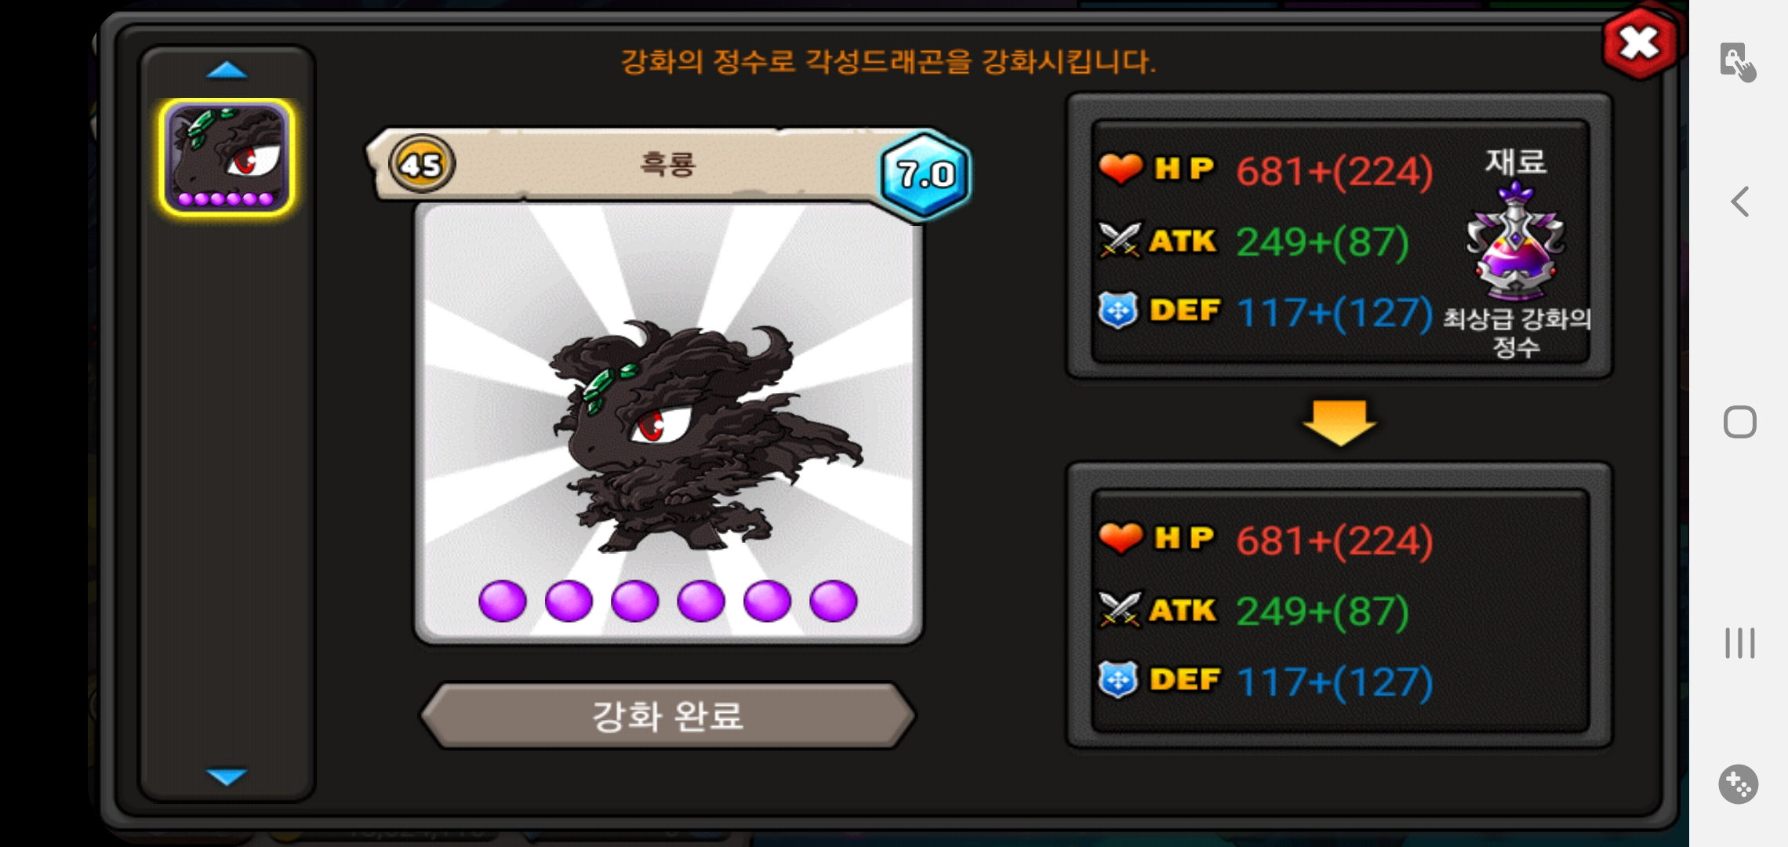The height and width of the screenshot is (847, 1788).
Task: Tap the Android back navigation chevron
Action: [1739, 202]
